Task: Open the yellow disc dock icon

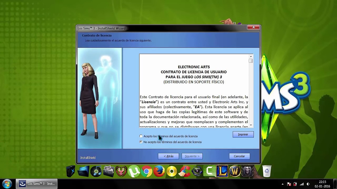Action: pos(172,172)
